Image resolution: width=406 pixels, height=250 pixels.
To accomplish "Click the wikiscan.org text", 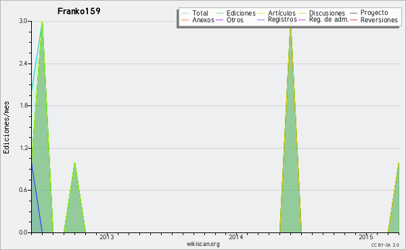I will point(203,244).
